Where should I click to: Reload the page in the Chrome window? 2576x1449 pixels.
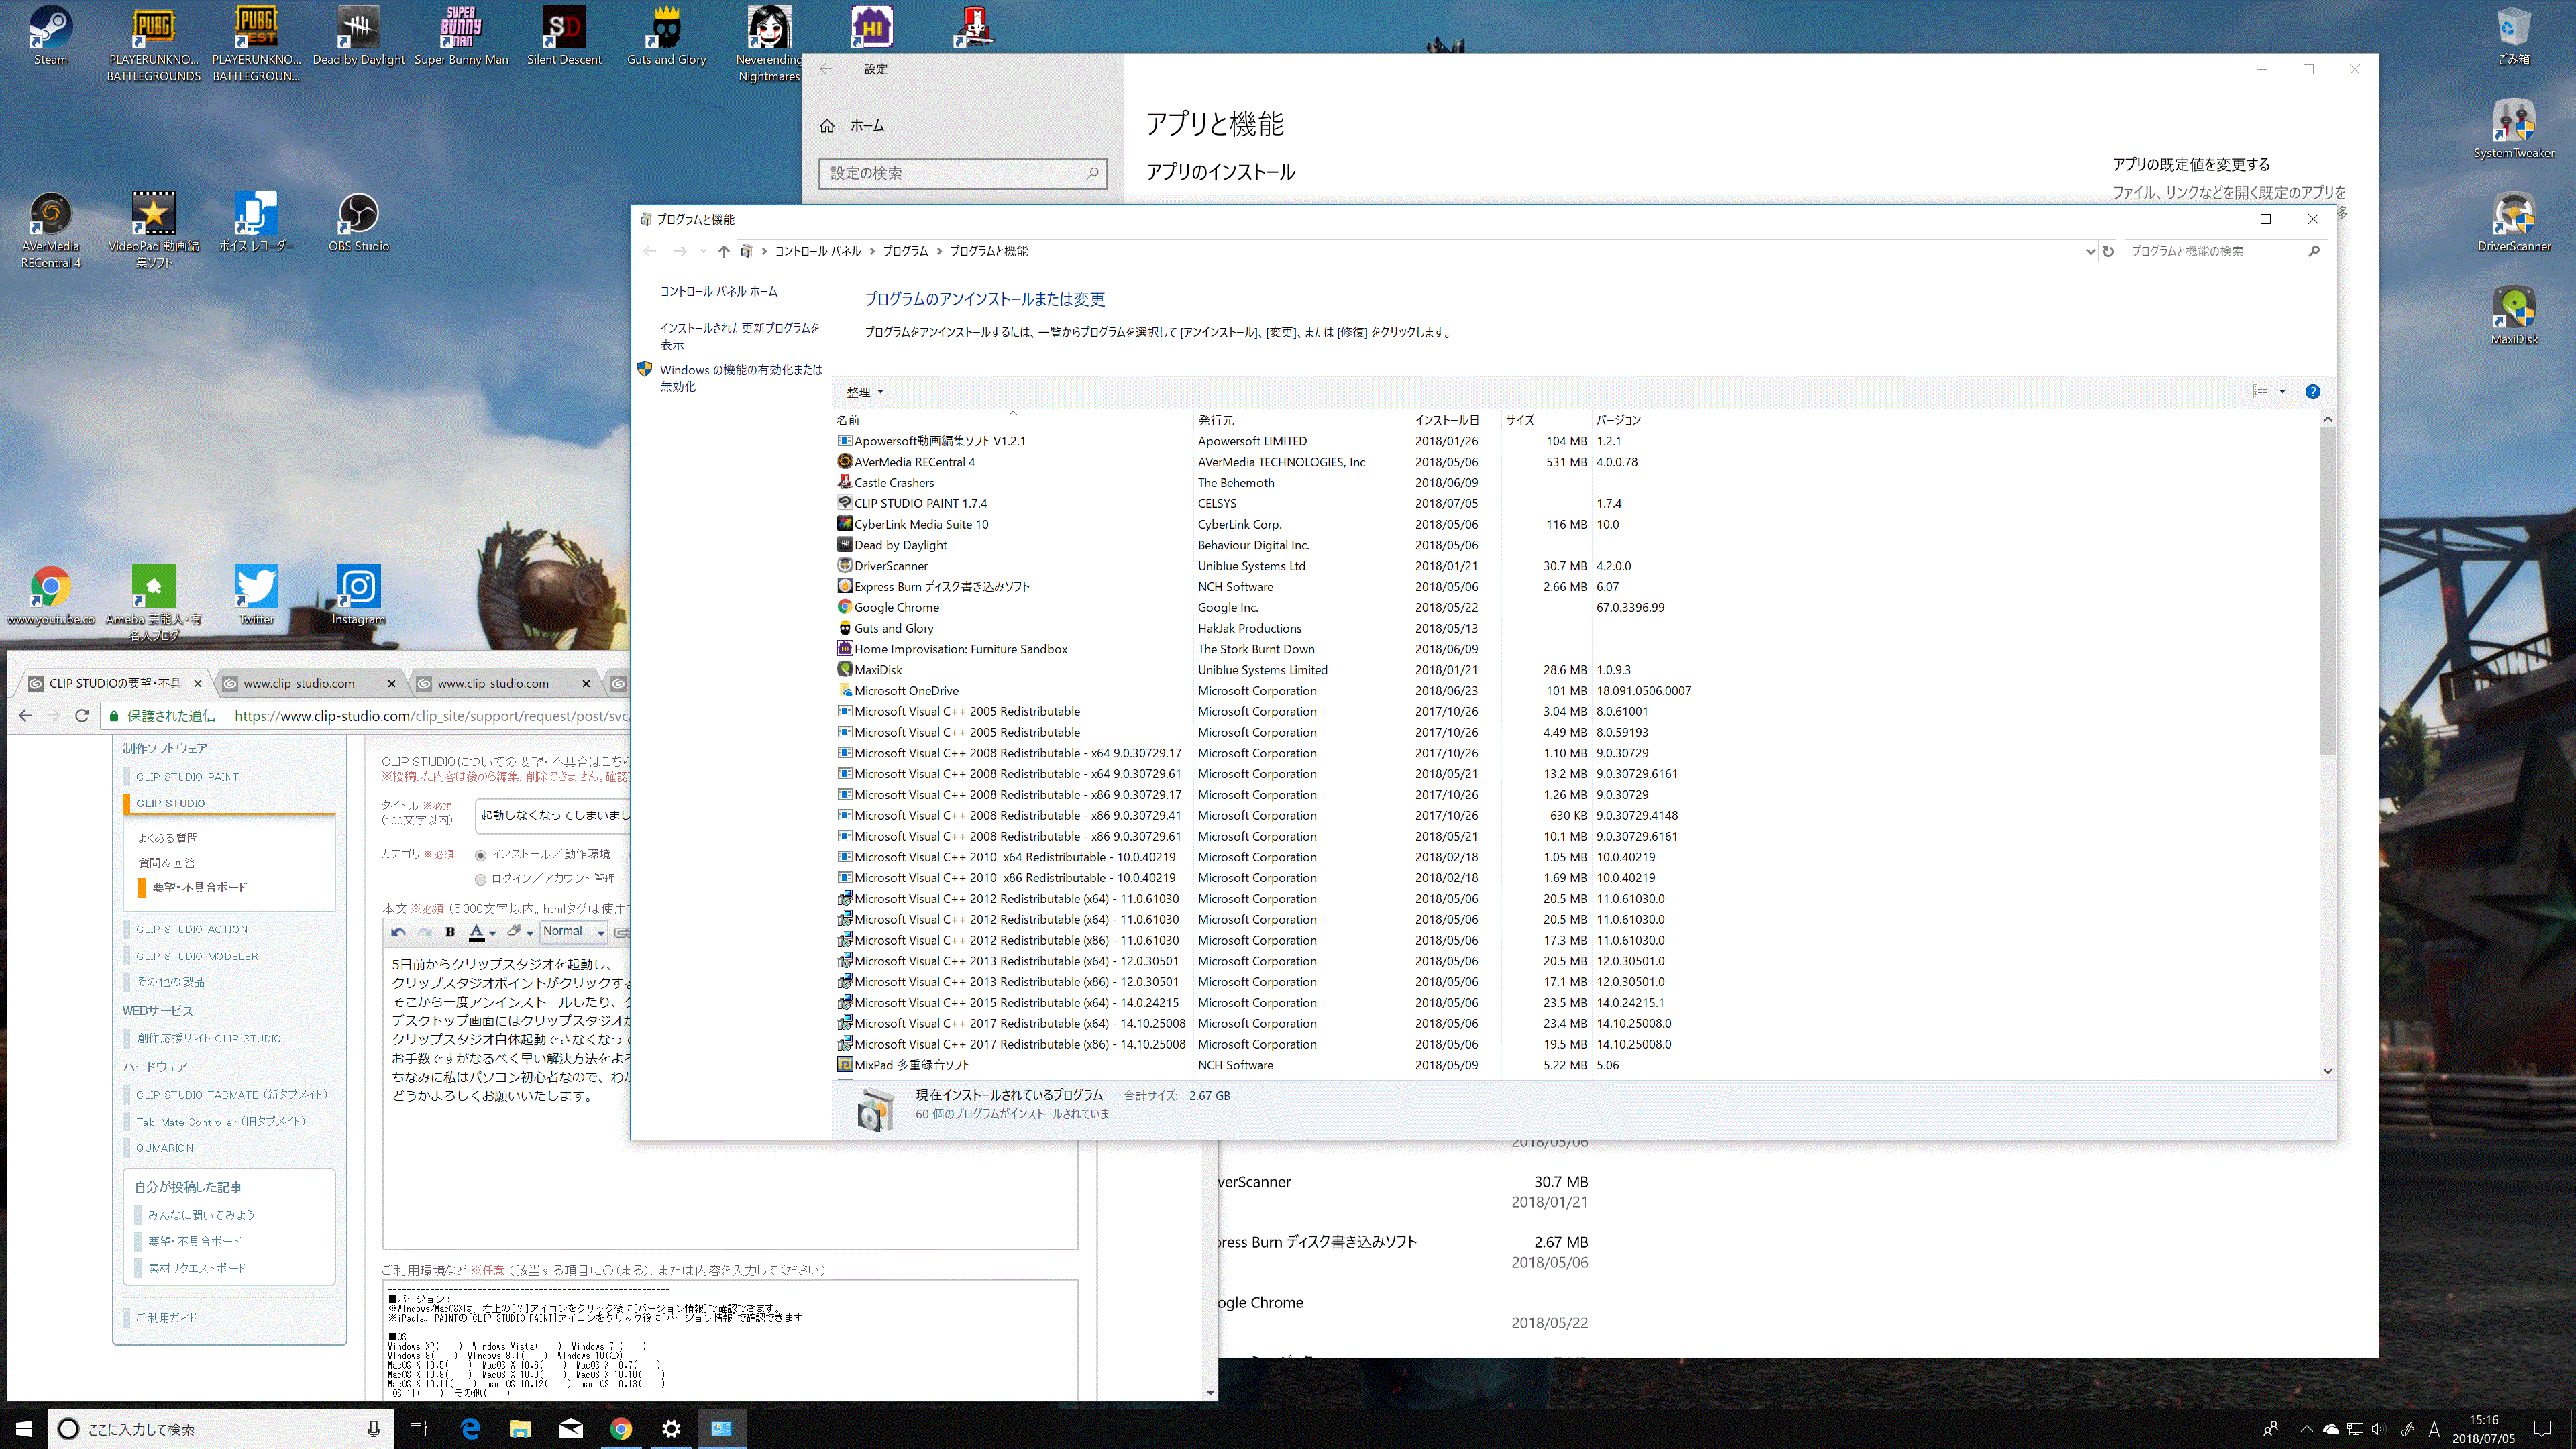click(x=82, y=716)
